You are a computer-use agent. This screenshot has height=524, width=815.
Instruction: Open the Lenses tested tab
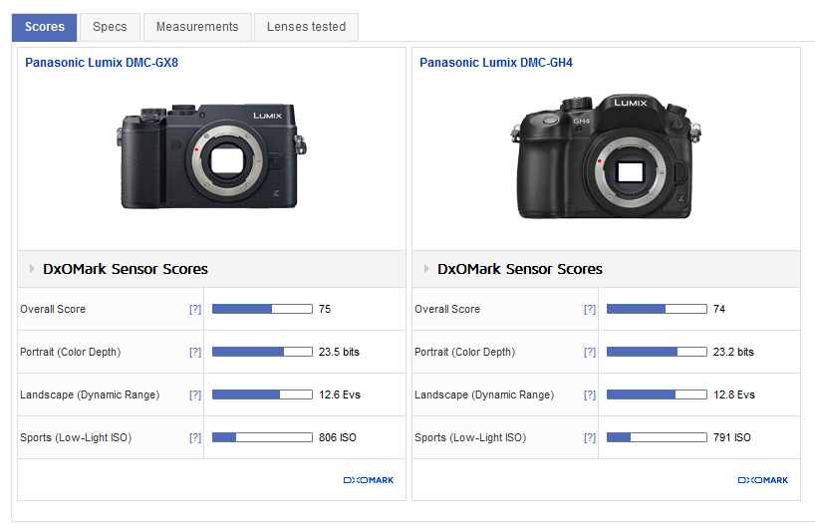(306, 27)
